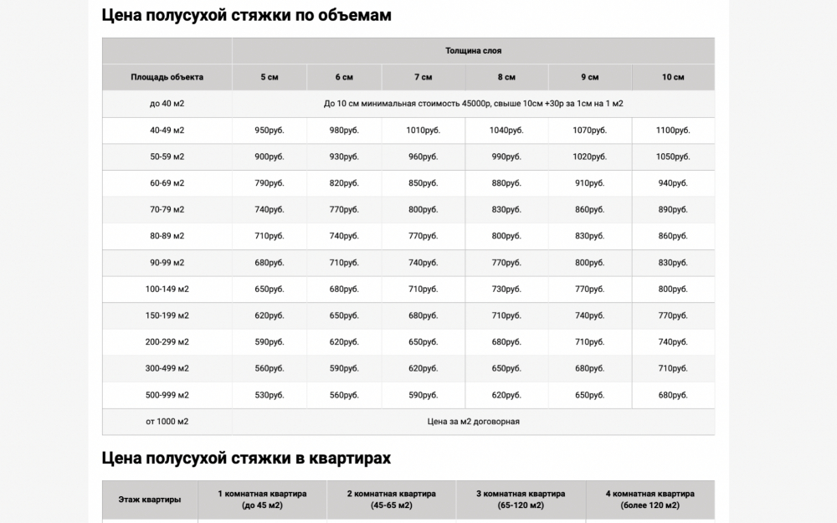
Task: Click the 'до 40 м2' row label
Action: pos(167,104)
